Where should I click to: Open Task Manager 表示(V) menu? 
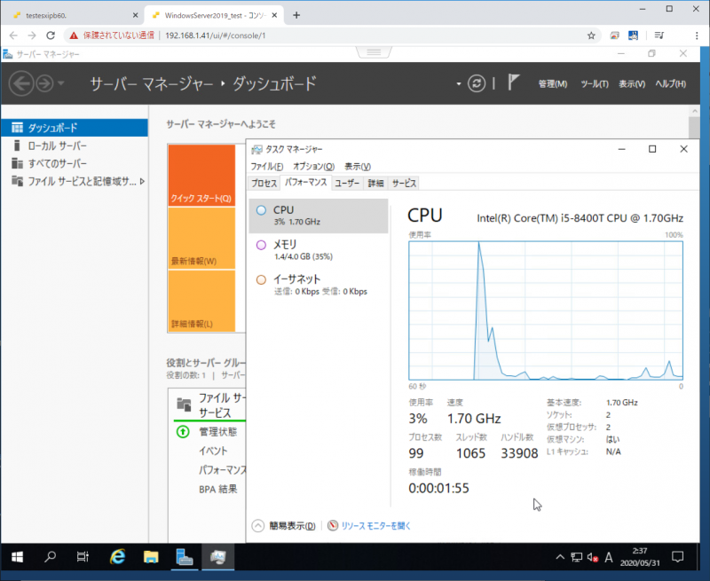(358, 167)
